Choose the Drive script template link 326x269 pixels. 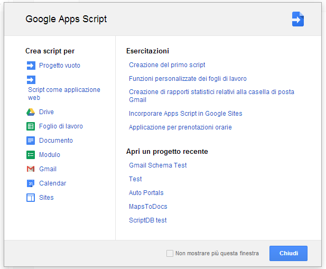pyautogui.click(x=46, y=112)
